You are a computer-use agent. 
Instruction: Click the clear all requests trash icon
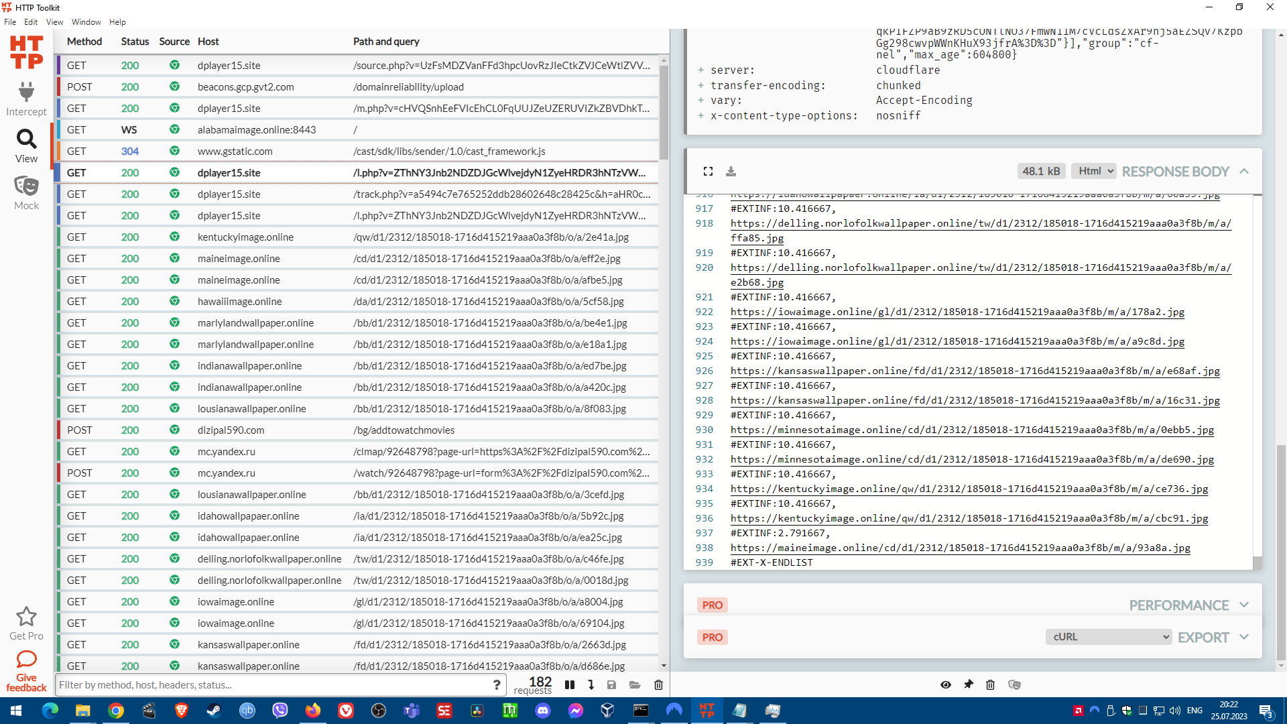[x=658, y=684]
